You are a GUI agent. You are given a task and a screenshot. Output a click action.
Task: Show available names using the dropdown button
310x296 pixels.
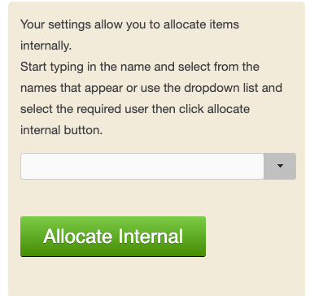pyautogui.click(x=280, y=166)
